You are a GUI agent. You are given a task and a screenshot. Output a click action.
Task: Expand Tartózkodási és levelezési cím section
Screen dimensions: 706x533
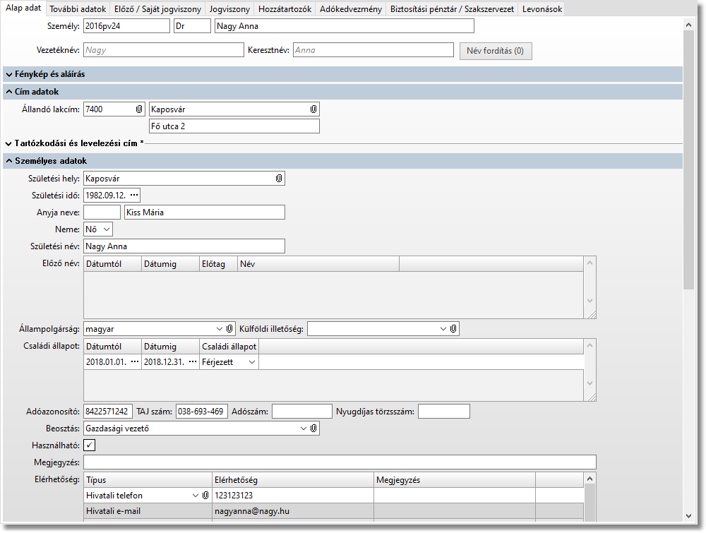pos(9,143)
